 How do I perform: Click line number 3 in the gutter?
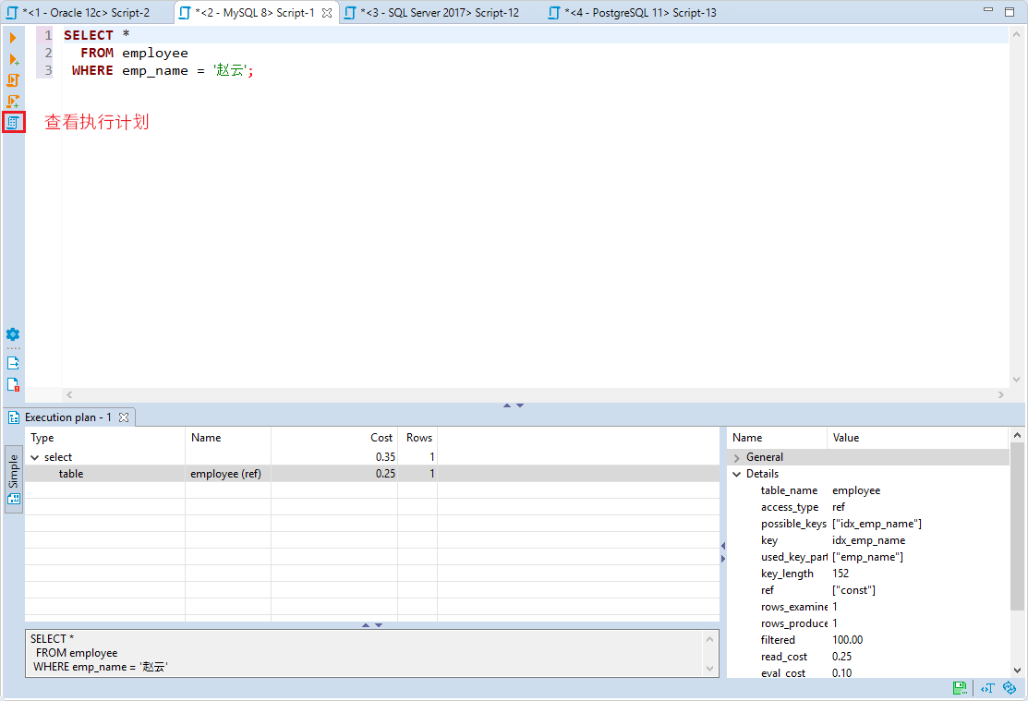[48, 70]
